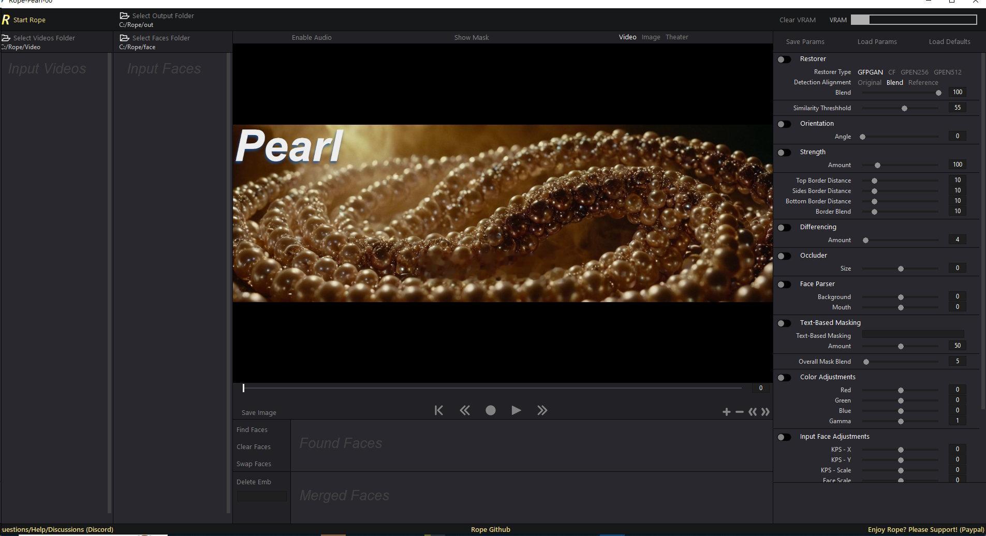Toggle the Orientation switch
This screenshot has width=986, height=536.
click(x=784, y=124)
